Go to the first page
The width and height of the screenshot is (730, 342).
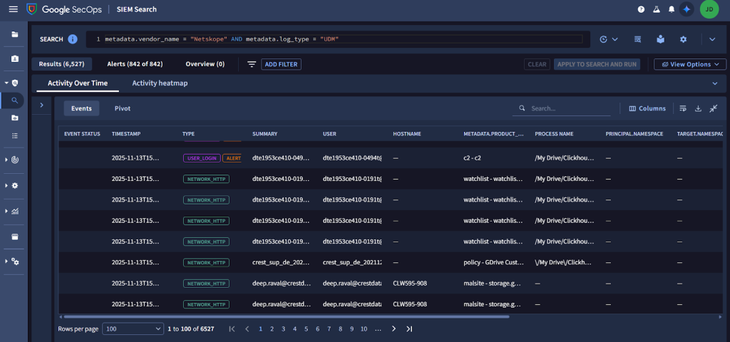(x=232, y=329)
